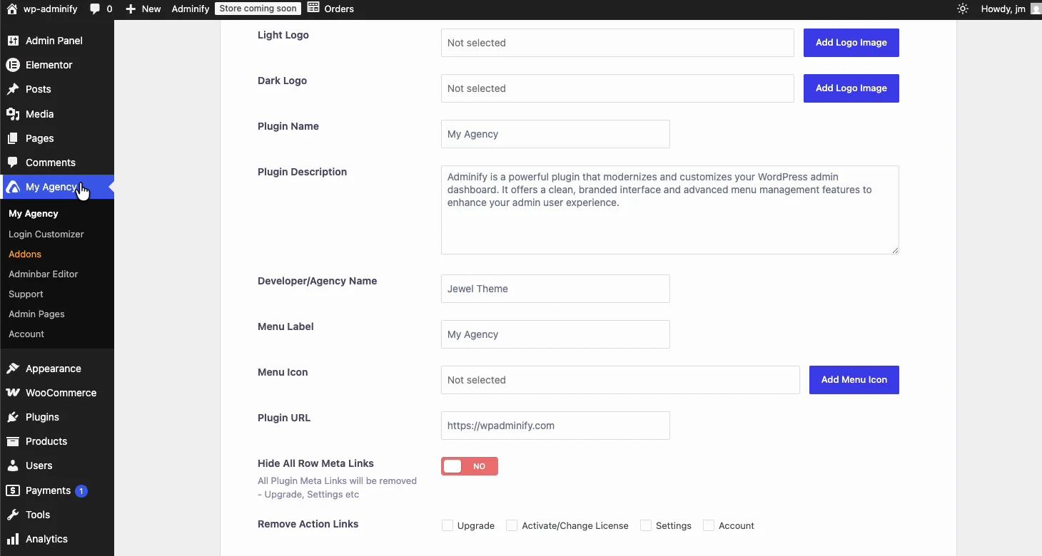This screenshot has width=1042, height=556.
Task: Open Tools wrench icon
Action: pyautogui.click(x=13, y=515)
